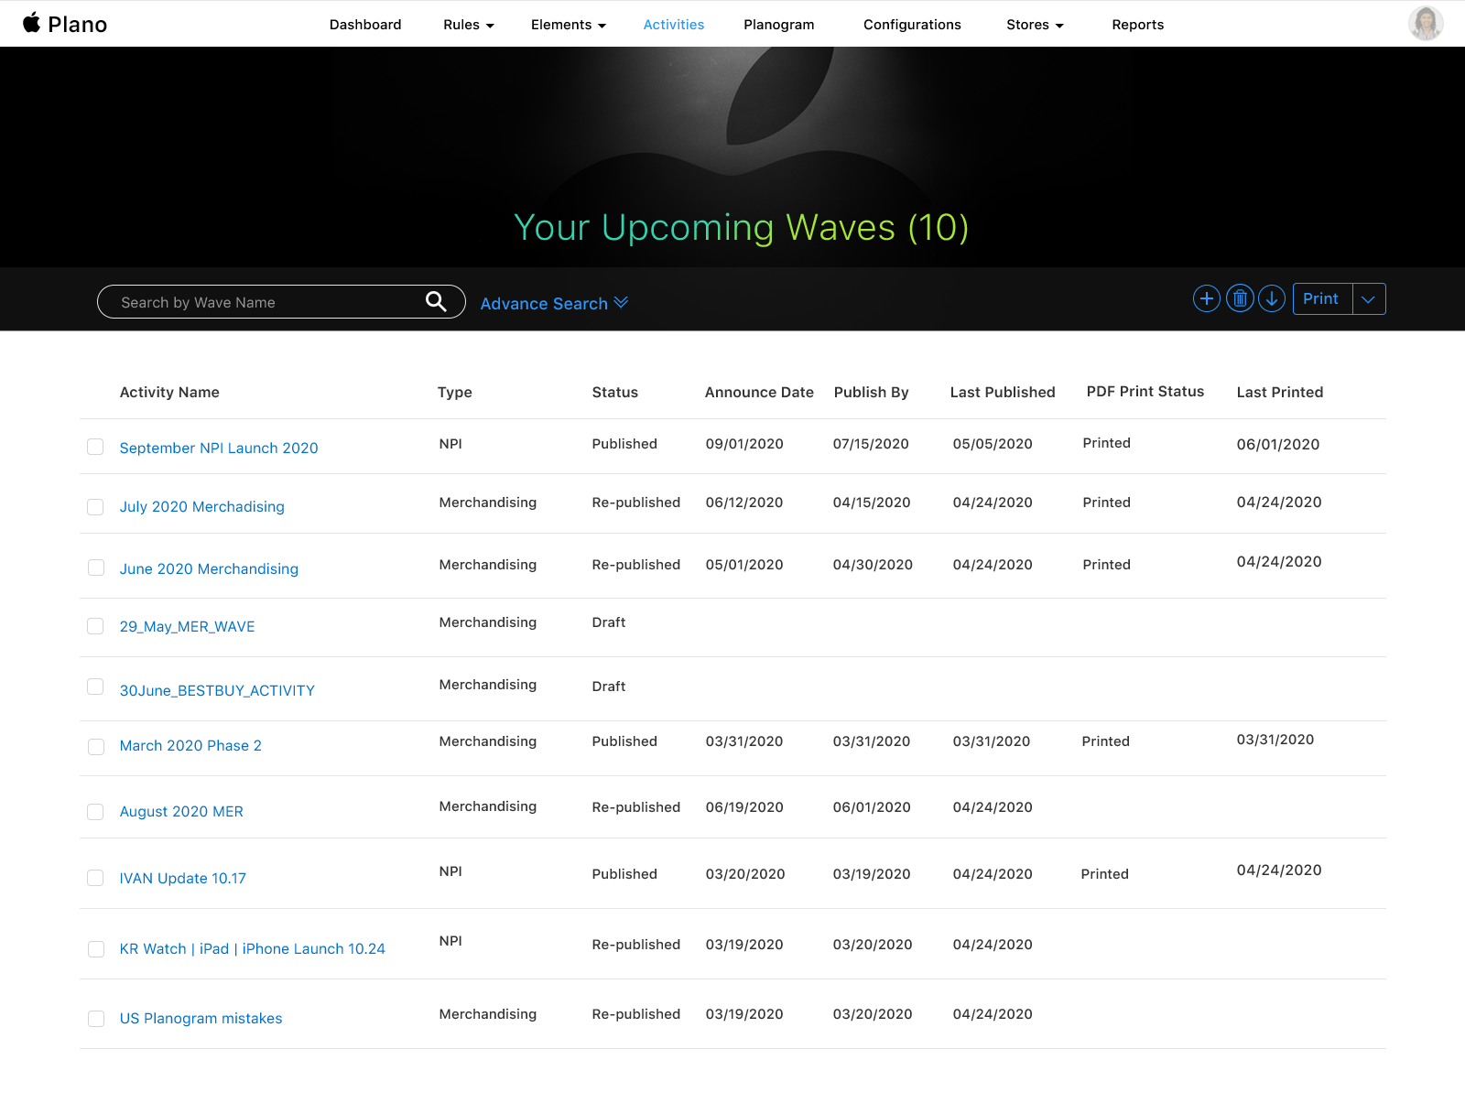Open 29_May_MER_WAVE activity

(188, 626)
